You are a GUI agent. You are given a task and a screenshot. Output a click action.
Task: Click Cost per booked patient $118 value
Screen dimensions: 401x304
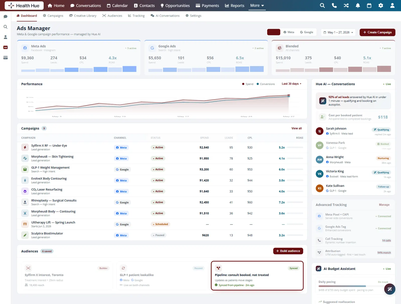(383, 117)
